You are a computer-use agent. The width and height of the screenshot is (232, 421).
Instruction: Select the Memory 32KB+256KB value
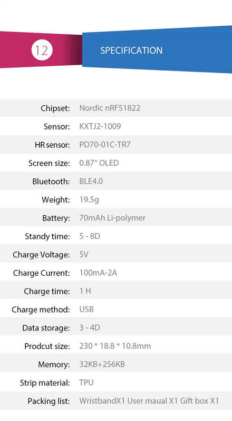pyautogui.click(x=102, y=364)
